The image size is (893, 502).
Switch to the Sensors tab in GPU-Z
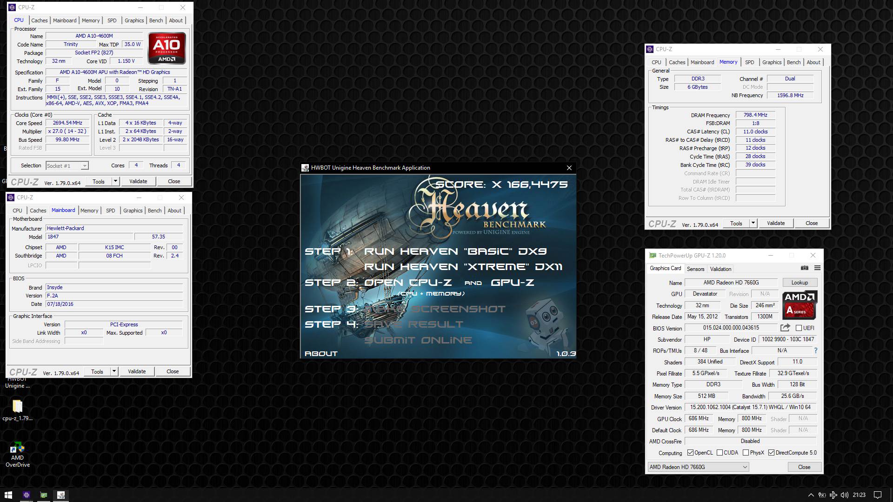coord(695,269)
